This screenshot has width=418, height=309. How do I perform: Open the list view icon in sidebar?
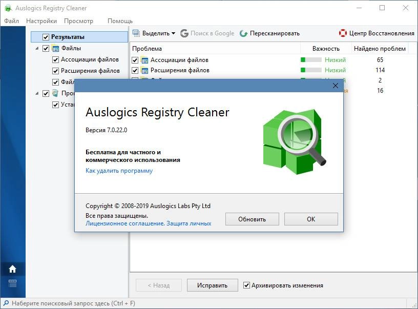tap(12, 283)
